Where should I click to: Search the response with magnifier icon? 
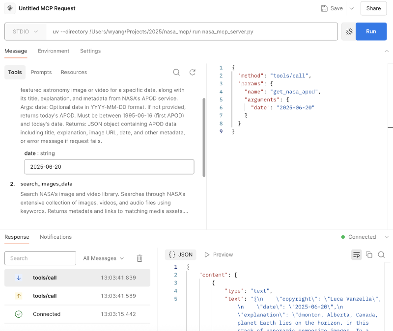382,255
